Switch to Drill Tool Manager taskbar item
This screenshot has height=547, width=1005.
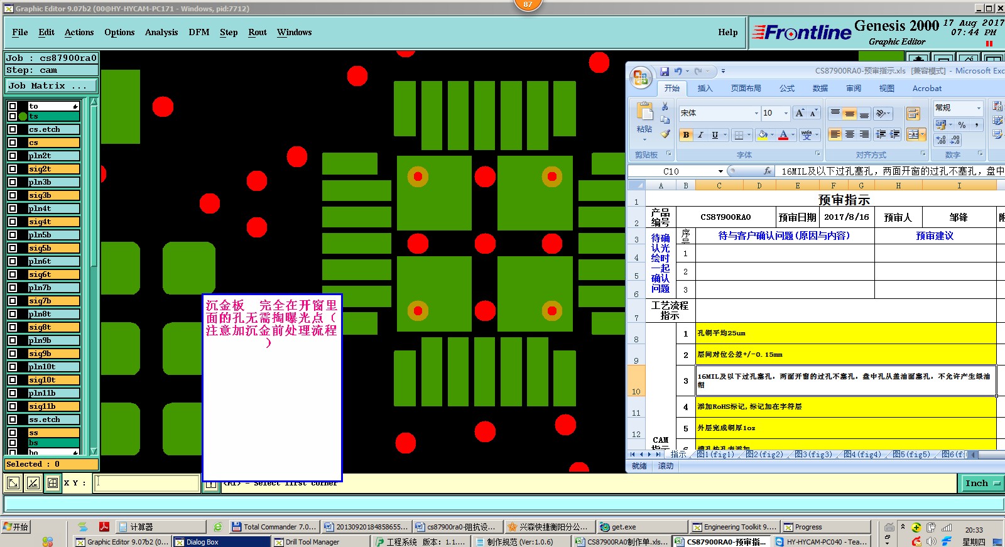pyautogui.click(x=321, y=541)
